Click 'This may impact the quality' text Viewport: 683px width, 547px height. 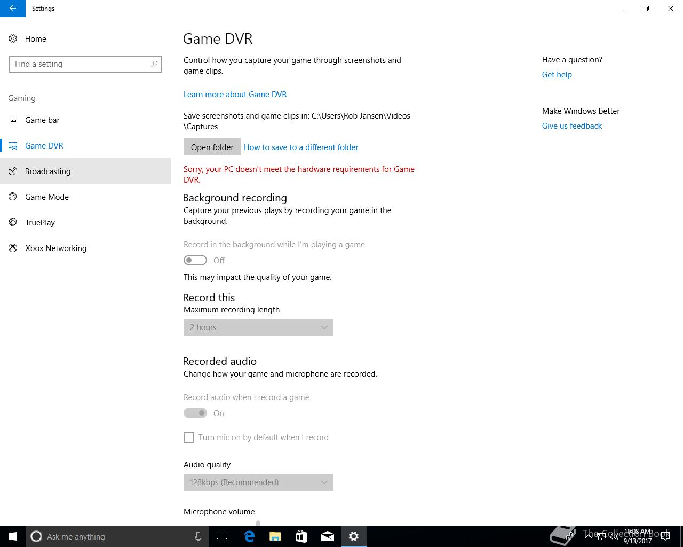click(x=258, y=277)
